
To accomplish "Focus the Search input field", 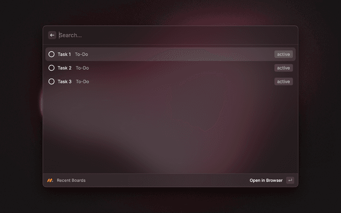I will tap(176, 35).
